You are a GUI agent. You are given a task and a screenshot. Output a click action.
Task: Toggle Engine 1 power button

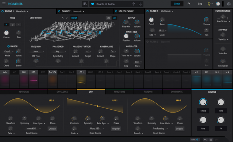(2, 11)
